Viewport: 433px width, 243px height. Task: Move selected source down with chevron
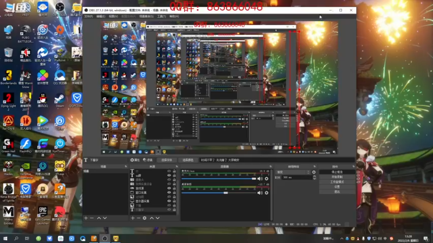click(158, 218)
